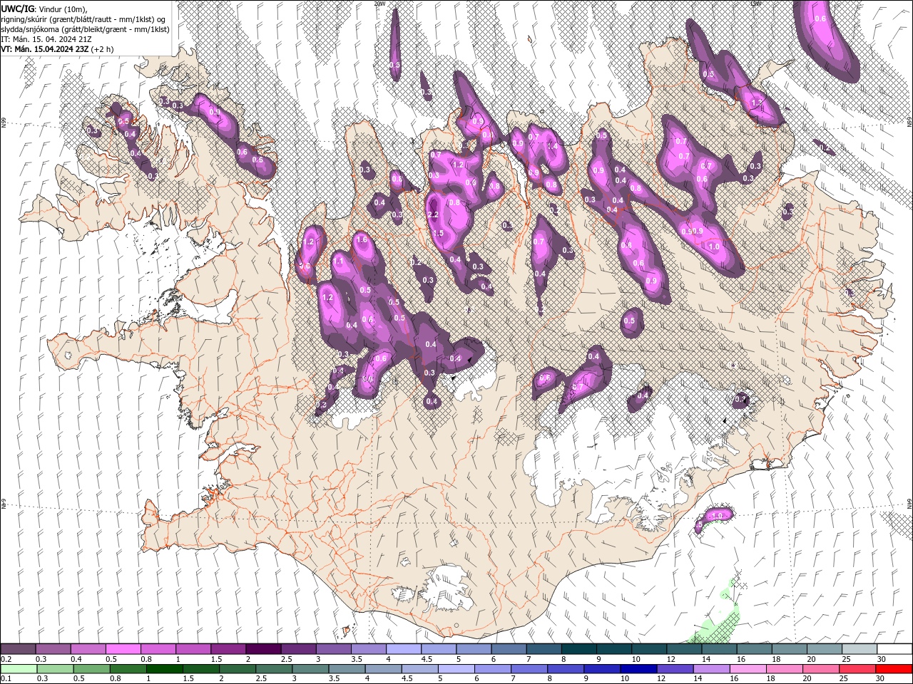This screenshot has width=913, height=684.
Task: Select the bright red lower legend swatch after 30
Action: pyautogui.click(x=894, y=668)
